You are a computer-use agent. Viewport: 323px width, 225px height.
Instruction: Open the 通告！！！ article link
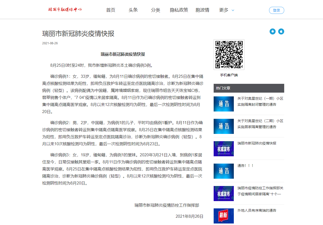coord(245,166)
